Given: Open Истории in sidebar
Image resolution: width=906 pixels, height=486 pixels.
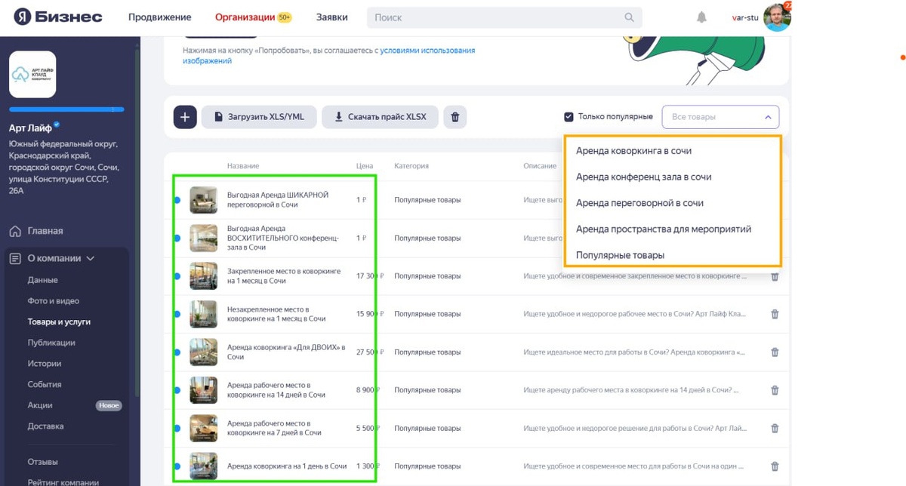Looking at the screenshot, I should [x=45, y=364].
